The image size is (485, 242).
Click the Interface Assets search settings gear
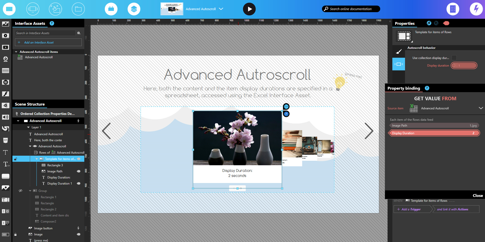79,33
